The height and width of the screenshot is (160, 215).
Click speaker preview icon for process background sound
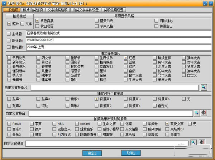pos(204,113)
